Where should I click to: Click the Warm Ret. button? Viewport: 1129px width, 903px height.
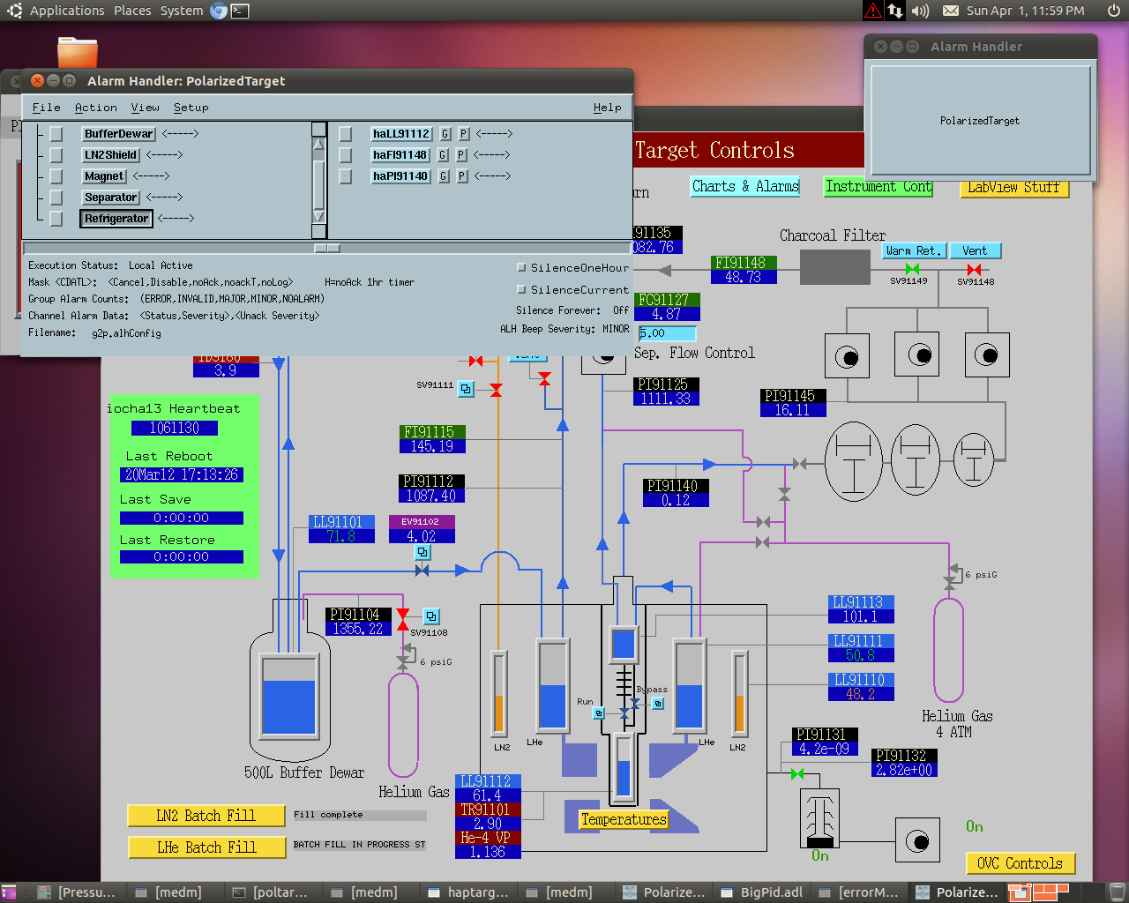[914, 250]
